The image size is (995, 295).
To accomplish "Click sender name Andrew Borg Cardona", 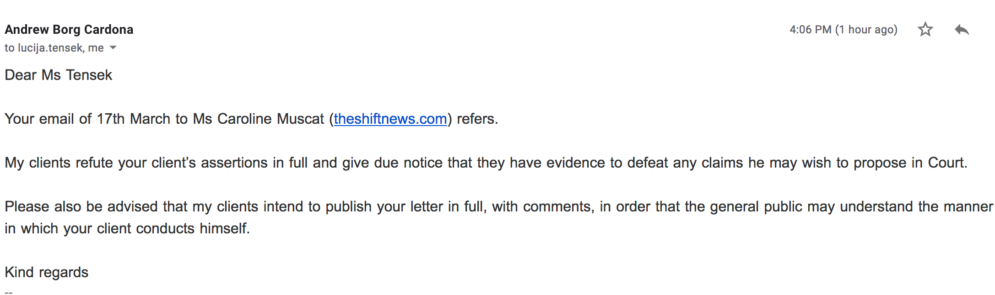I will (69, 30).
